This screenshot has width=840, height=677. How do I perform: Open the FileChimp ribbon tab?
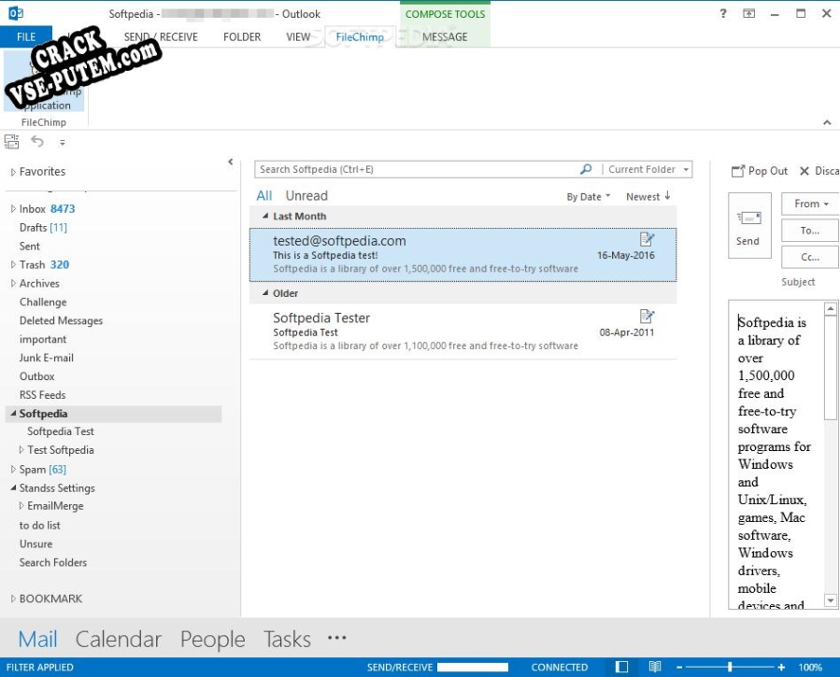click(x=360, y=37)
